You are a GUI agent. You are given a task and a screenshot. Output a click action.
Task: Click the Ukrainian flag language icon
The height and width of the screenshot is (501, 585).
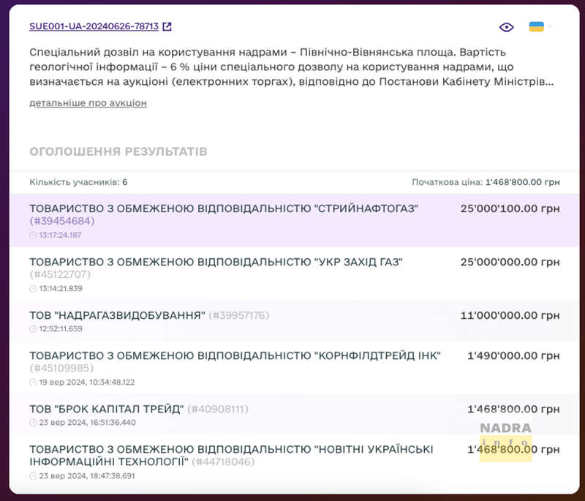point(537,26)
